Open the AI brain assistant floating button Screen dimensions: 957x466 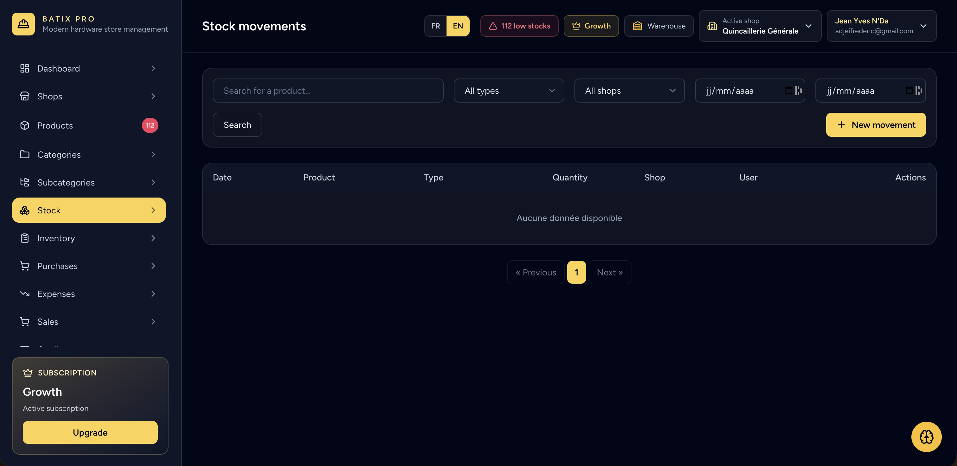click(x=926, y=437)
